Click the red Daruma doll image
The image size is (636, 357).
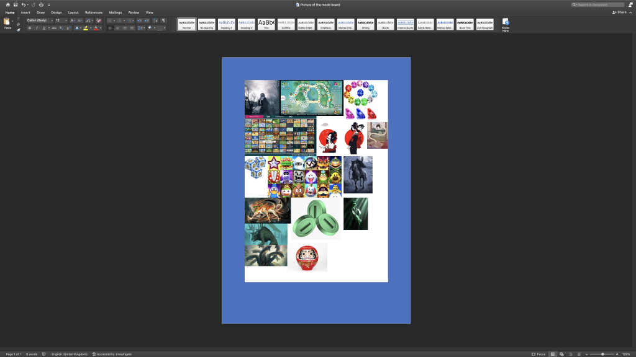[307, 258]
